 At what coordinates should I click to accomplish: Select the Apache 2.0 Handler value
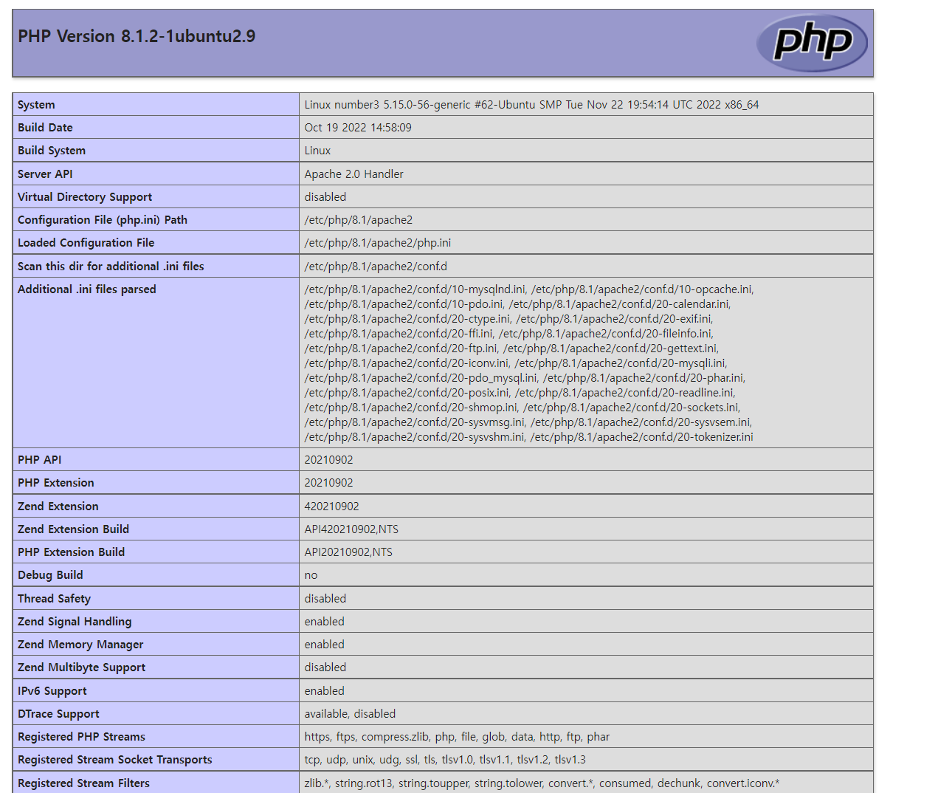[x=353, y=174]
